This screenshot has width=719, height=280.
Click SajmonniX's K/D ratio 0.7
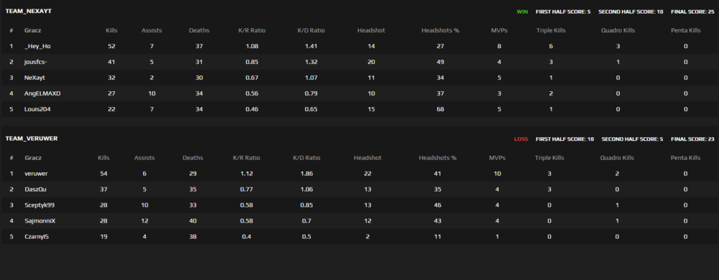(306, 220)
